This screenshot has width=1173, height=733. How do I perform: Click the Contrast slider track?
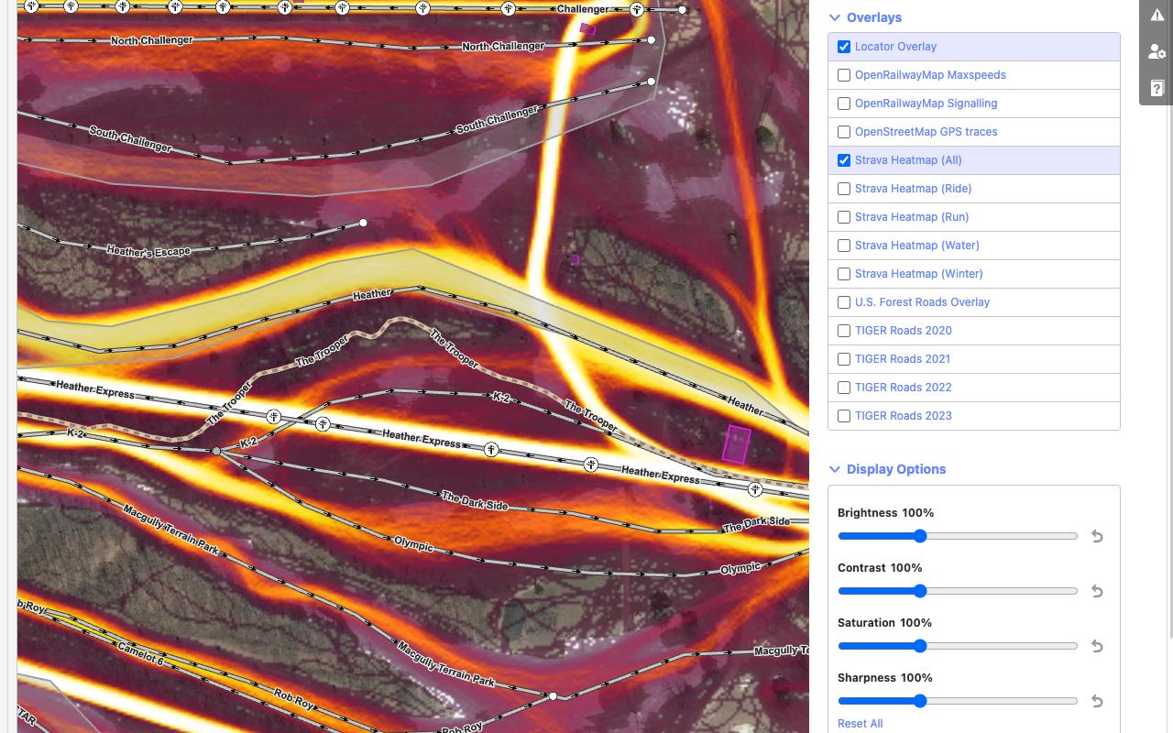[958, 591]
